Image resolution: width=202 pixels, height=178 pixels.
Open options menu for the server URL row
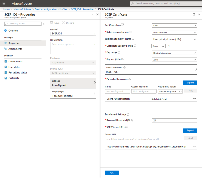point(194,146)
